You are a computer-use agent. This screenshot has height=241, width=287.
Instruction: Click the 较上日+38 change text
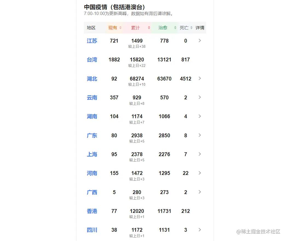137,47
